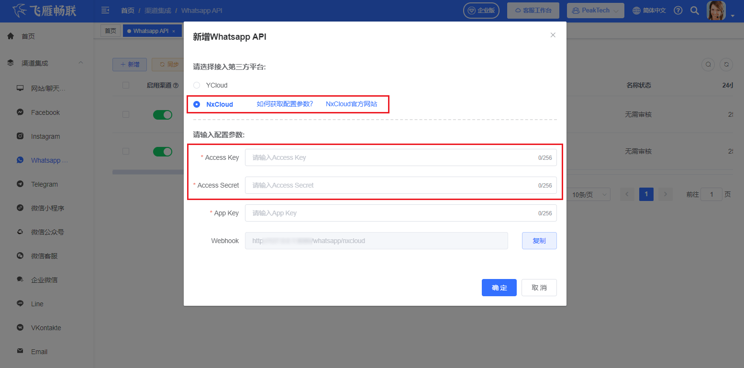Go to next page arrow
Image resolution: width=744 pixels, height=368 pixels.
tap(666, 194)
